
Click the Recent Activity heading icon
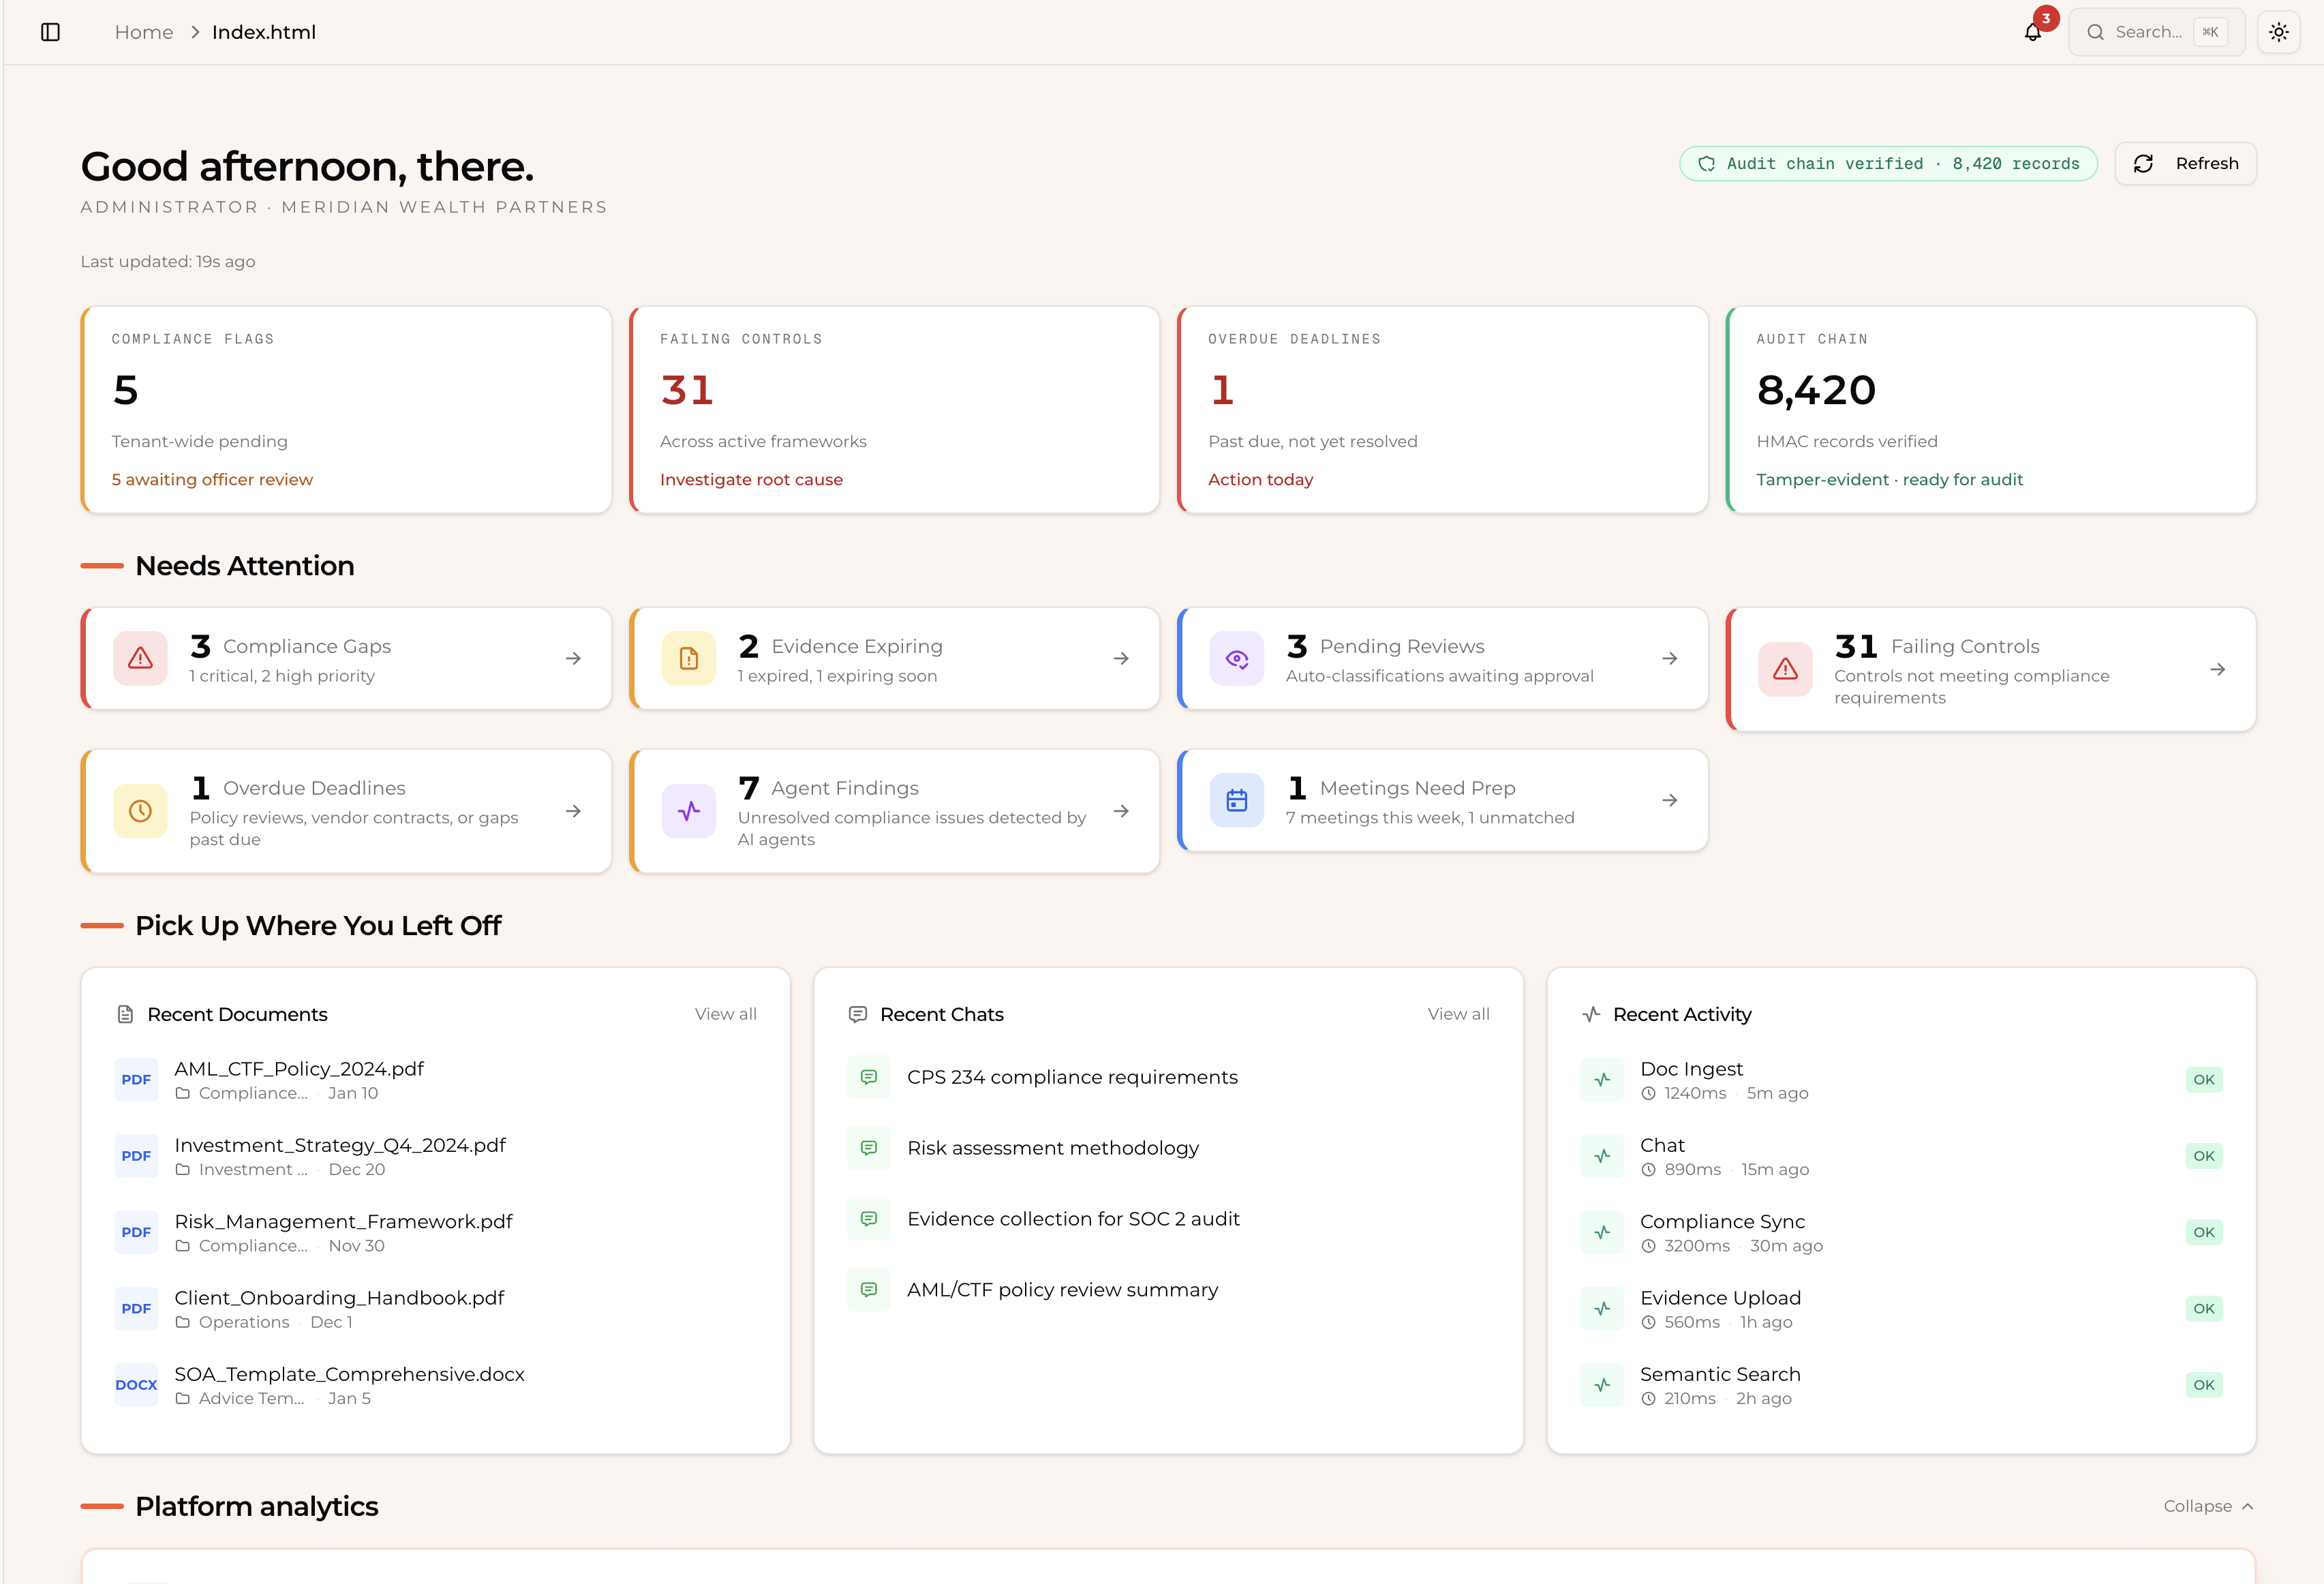click(x=1591, y=1014)
